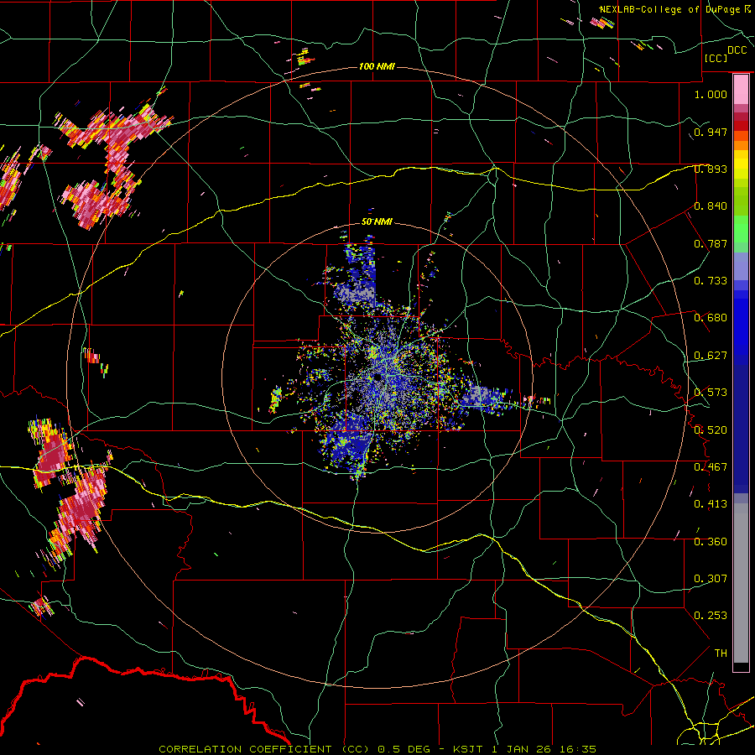The height and width of the screenshot is (755, 755).
Task: Pick the light pink top color band
Action: (x=741, y=90)
